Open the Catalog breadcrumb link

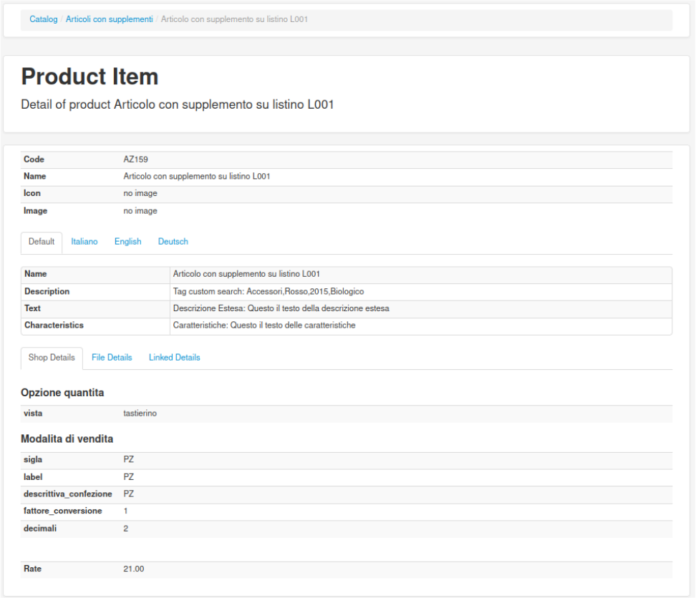pos(44,19)
